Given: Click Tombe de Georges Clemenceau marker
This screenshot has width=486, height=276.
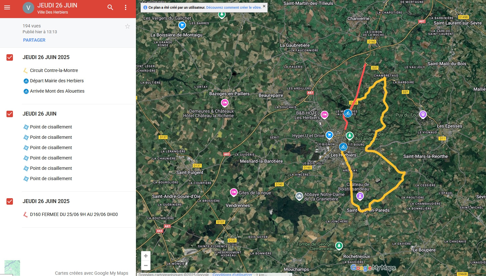Looking at the screenshot, I should (339, 246).
